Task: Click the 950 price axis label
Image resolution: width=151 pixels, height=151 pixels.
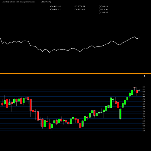Action: pyautogui.click(x=144, y=92)
